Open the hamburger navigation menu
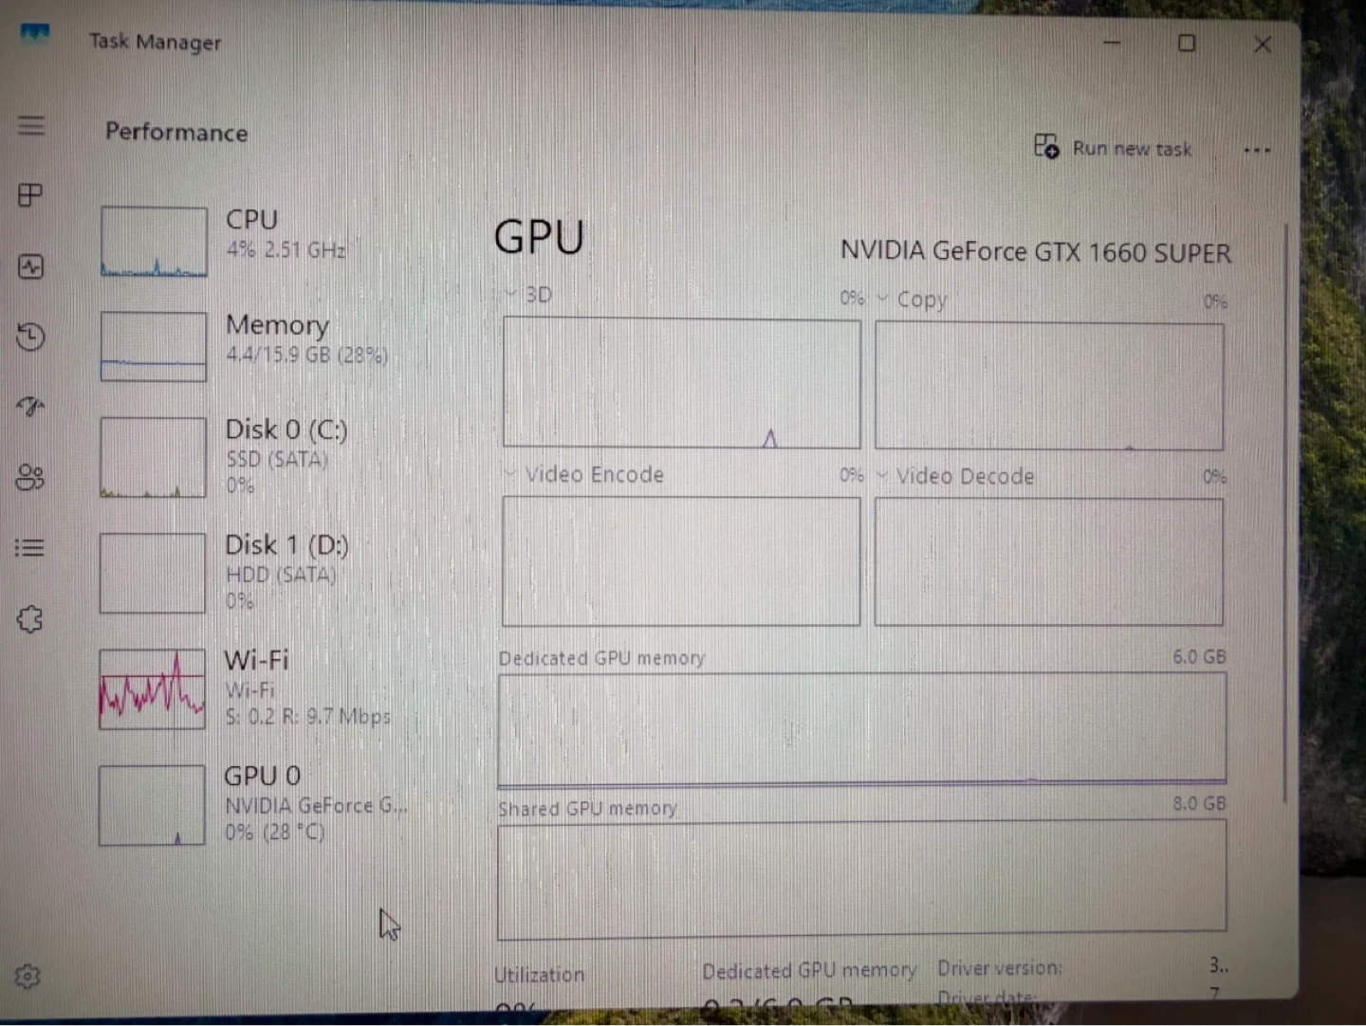This screenshot has height=1026, width=1366. coord(31,125)
